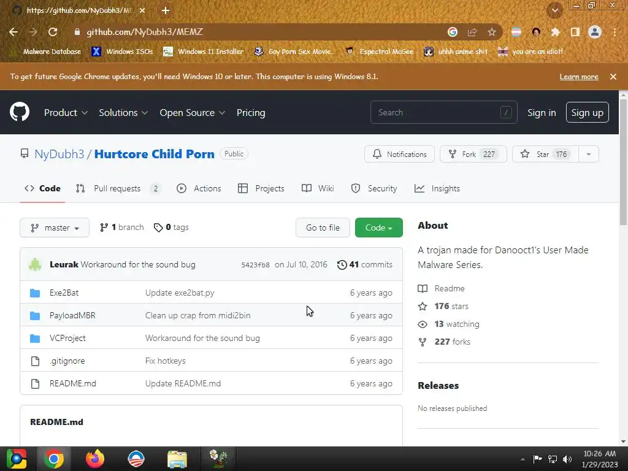Viewport: 628px width, 471px height.
Task: Click the Sign in link
Action: click(542, 113)
